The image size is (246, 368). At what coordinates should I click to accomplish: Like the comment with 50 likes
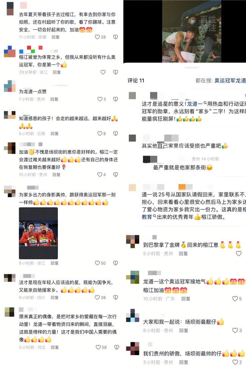[97, 263]
